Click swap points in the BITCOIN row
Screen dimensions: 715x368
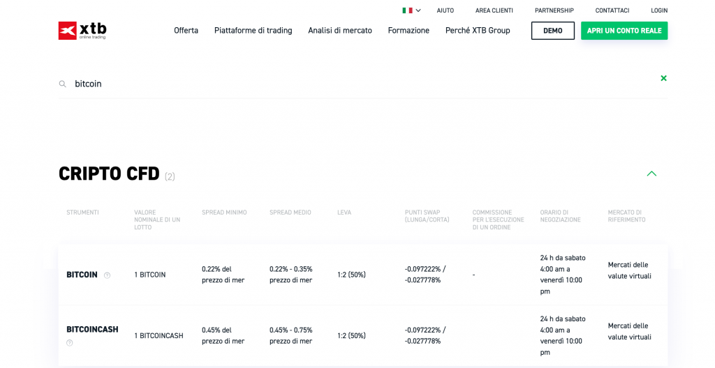tap(425, 275)
